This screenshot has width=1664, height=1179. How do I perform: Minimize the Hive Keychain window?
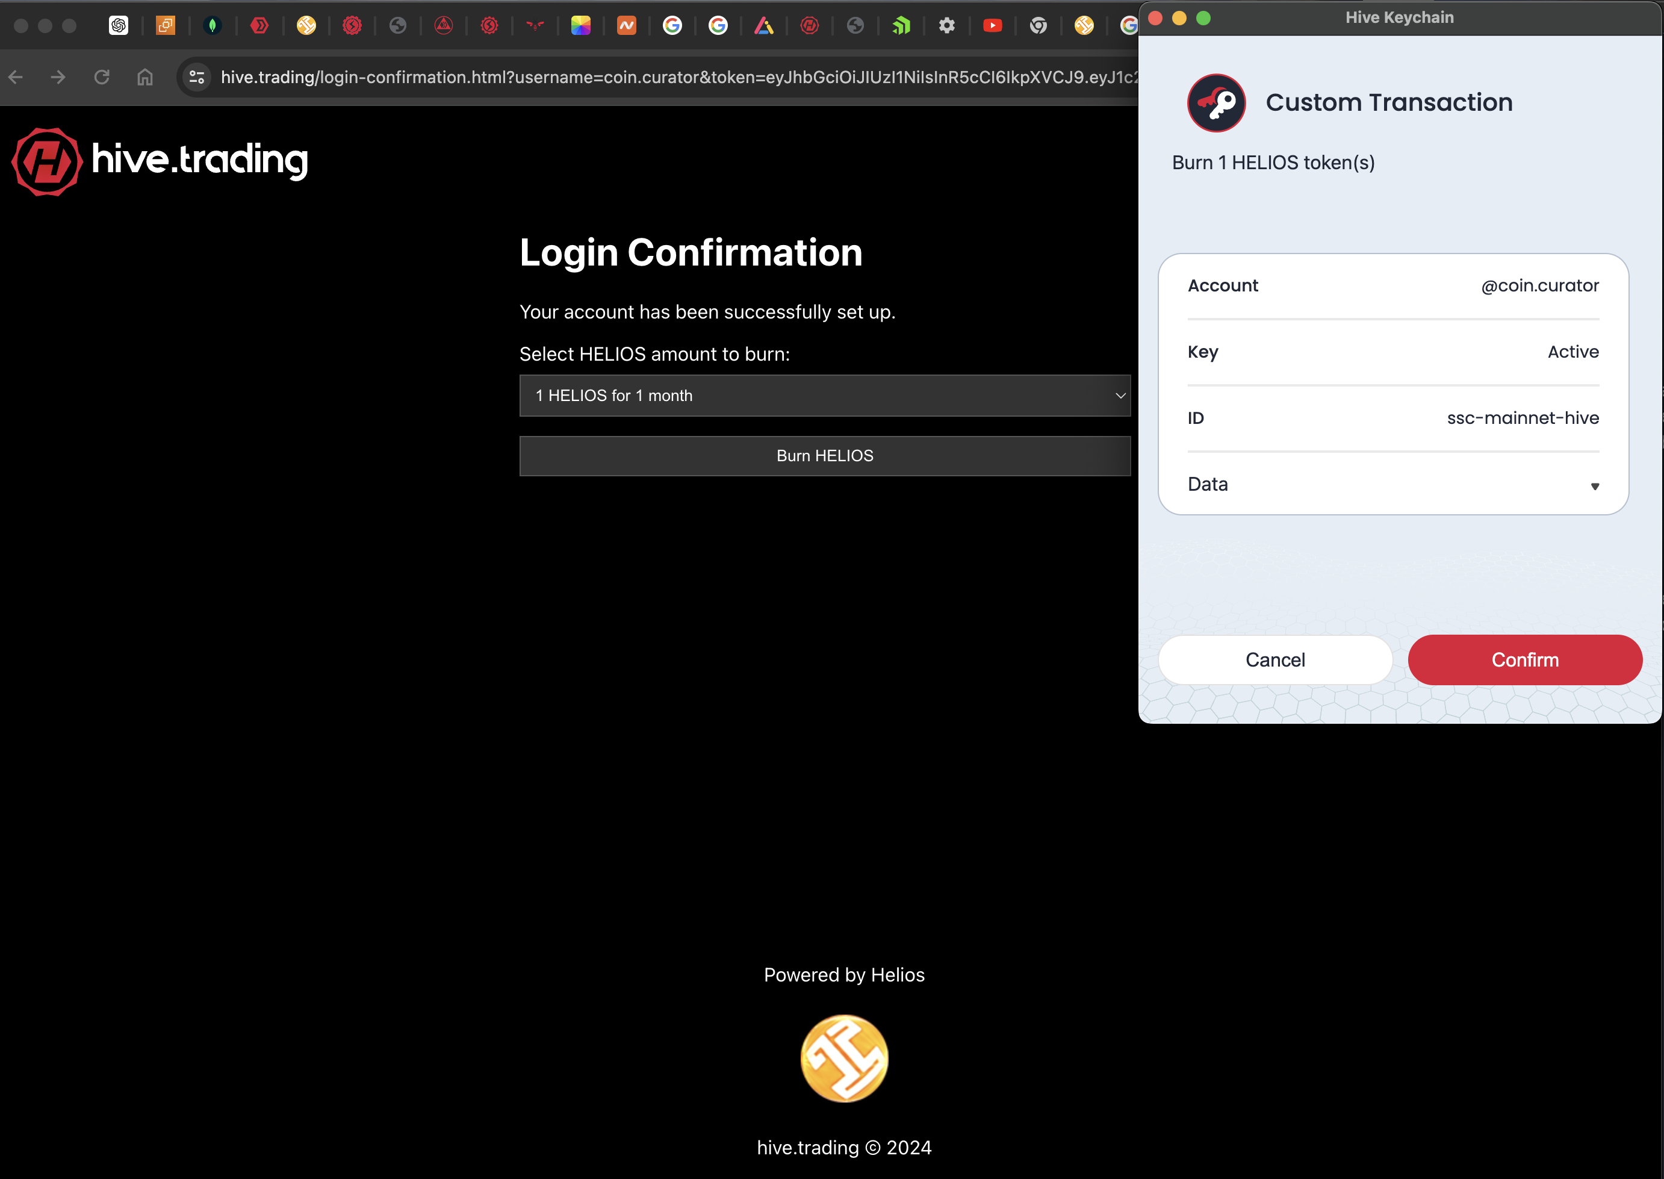1179,17
